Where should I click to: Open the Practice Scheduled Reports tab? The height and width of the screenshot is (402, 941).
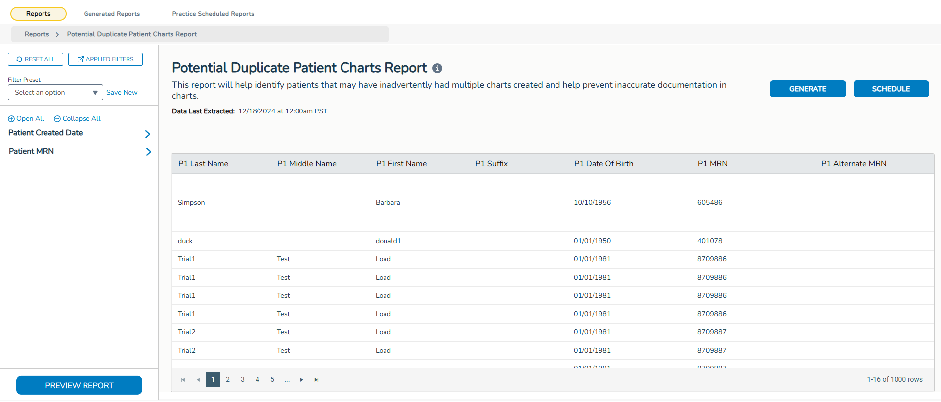[213, 14]
